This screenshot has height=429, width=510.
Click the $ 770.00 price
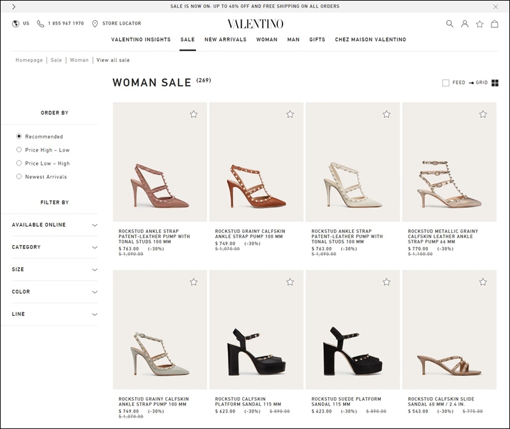[418, 249]
